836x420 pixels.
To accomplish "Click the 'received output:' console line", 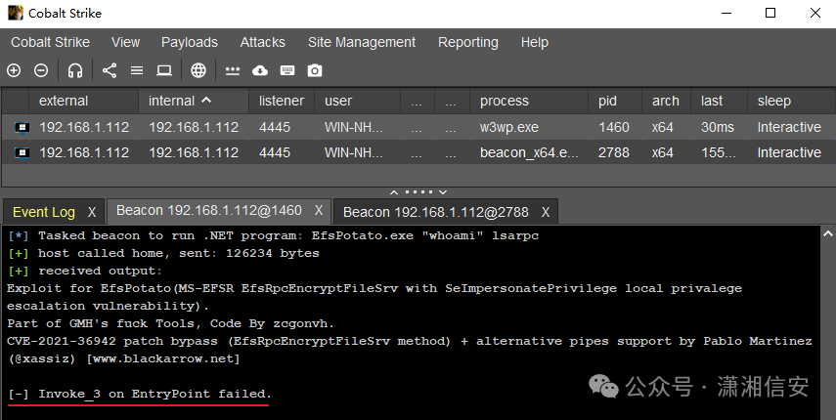I will (85, 271).
